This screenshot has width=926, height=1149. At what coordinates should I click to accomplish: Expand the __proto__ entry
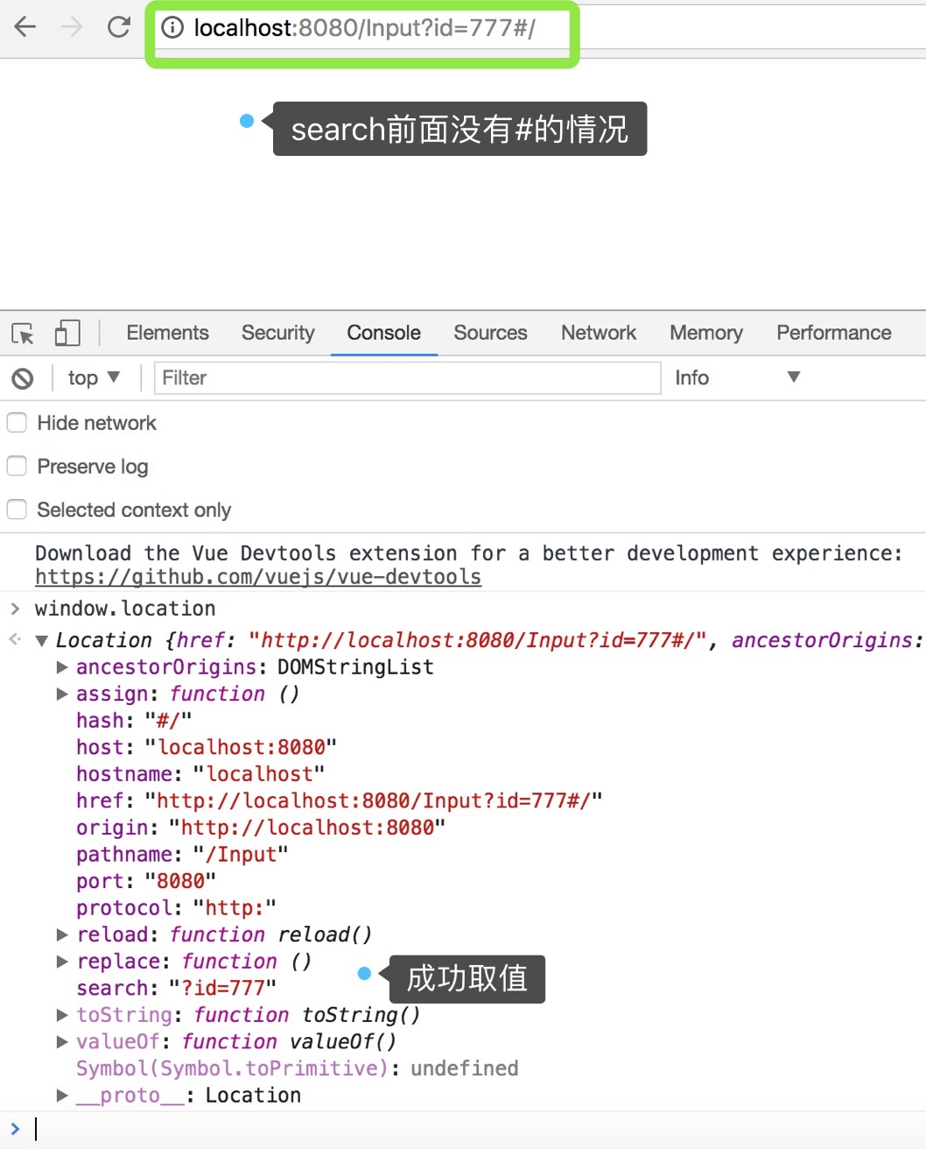tap(62, 1096)
